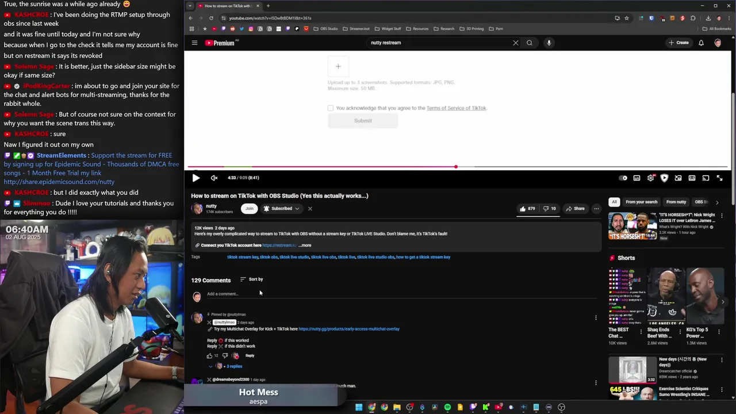Select the From nutty chip
Screen dimensions: 736x414
(x=676, y=202)
